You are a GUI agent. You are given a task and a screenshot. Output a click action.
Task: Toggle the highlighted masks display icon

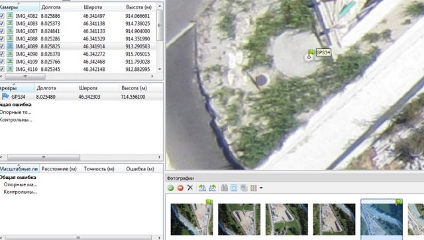[x=234, y=188]
